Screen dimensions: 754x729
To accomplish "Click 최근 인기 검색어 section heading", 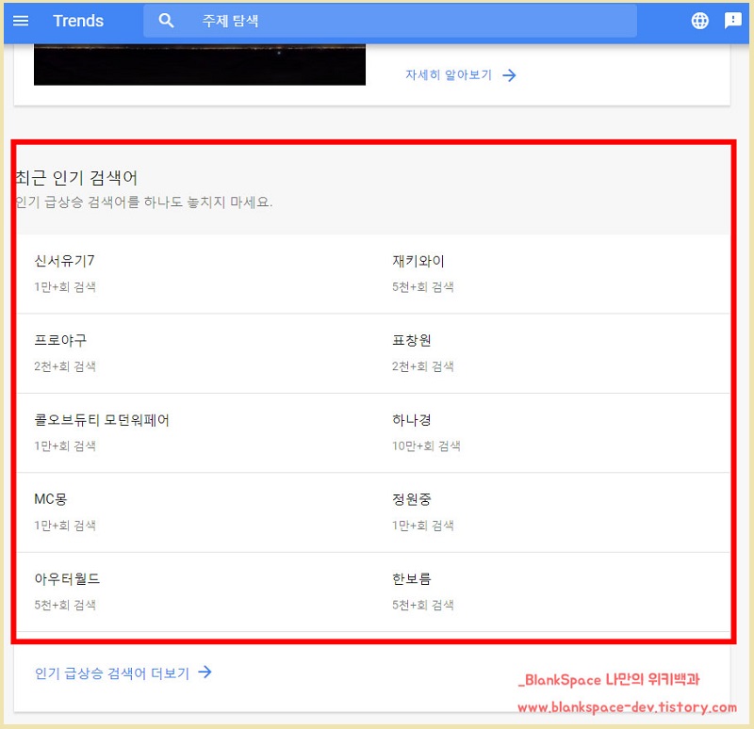I will click(x=77, y=178).
